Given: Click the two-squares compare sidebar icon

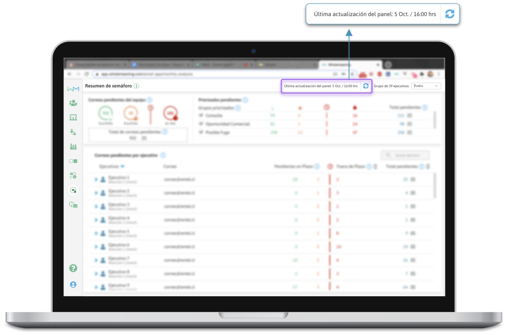Looking at the screenshot, I should point(73,161).
